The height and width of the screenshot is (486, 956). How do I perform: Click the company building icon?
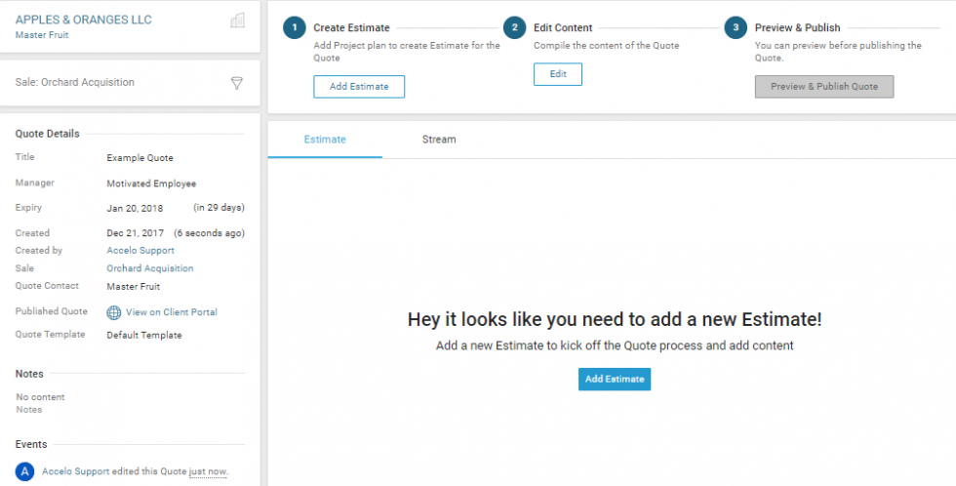click(237, 20)
